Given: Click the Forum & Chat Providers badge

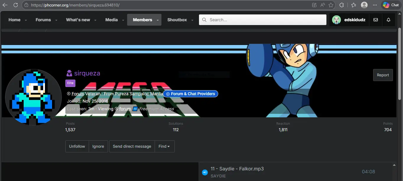Looking at the screenshot, I should click(191, 94).
